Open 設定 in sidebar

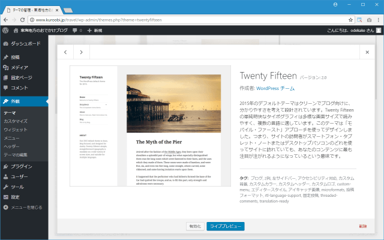[x=24, y=197]
